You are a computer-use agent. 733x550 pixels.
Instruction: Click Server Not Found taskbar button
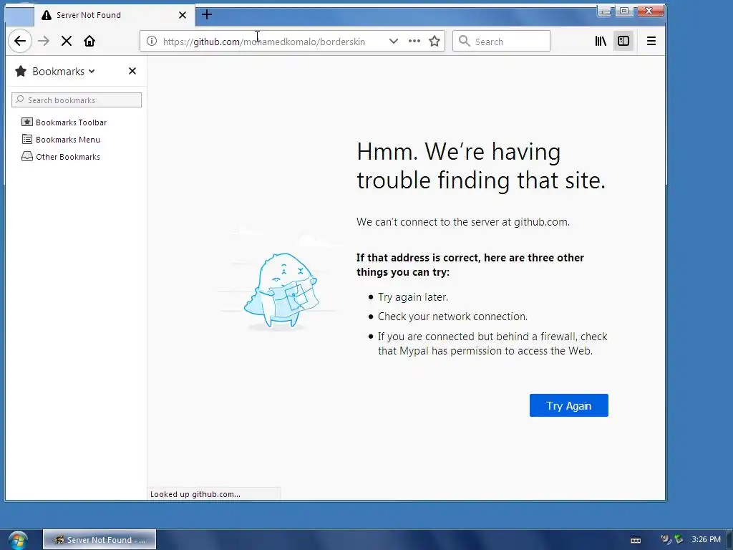tap(99, 540)
